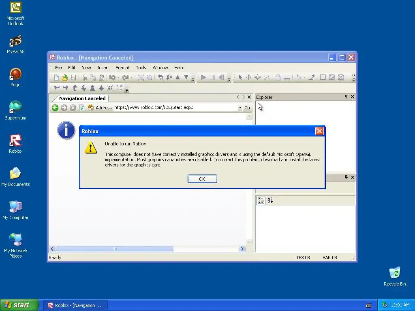415x311 pixels.
Task: Click the Windows start button
Action: pyautogui.click(x=19, y=305)
